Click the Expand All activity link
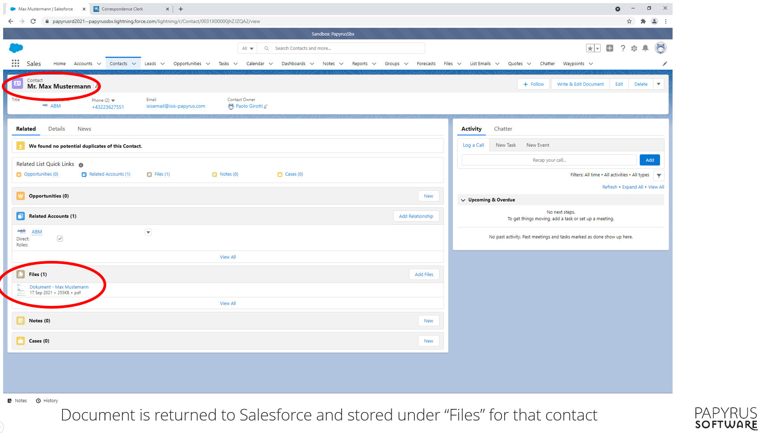Screen dimensions: 761x433 632,187
